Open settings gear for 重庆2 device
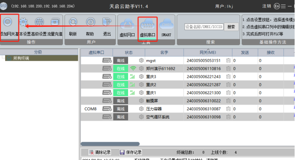This screenshot has height=160, width=295. [141, 85]
